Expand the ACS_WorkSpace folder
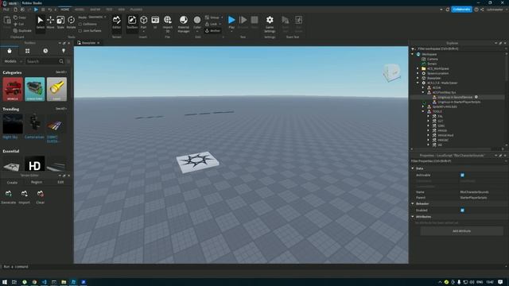 418,68
